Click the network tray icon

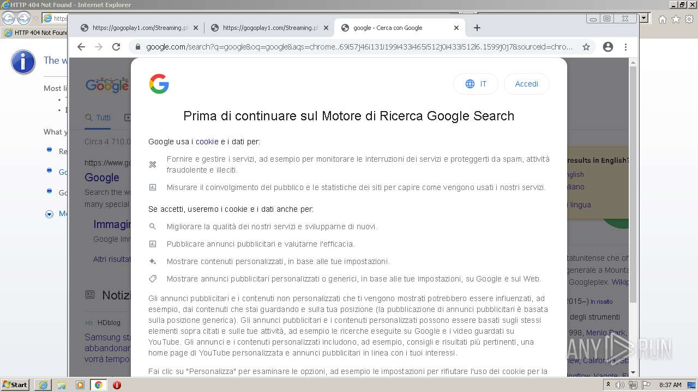pos(633,385)
